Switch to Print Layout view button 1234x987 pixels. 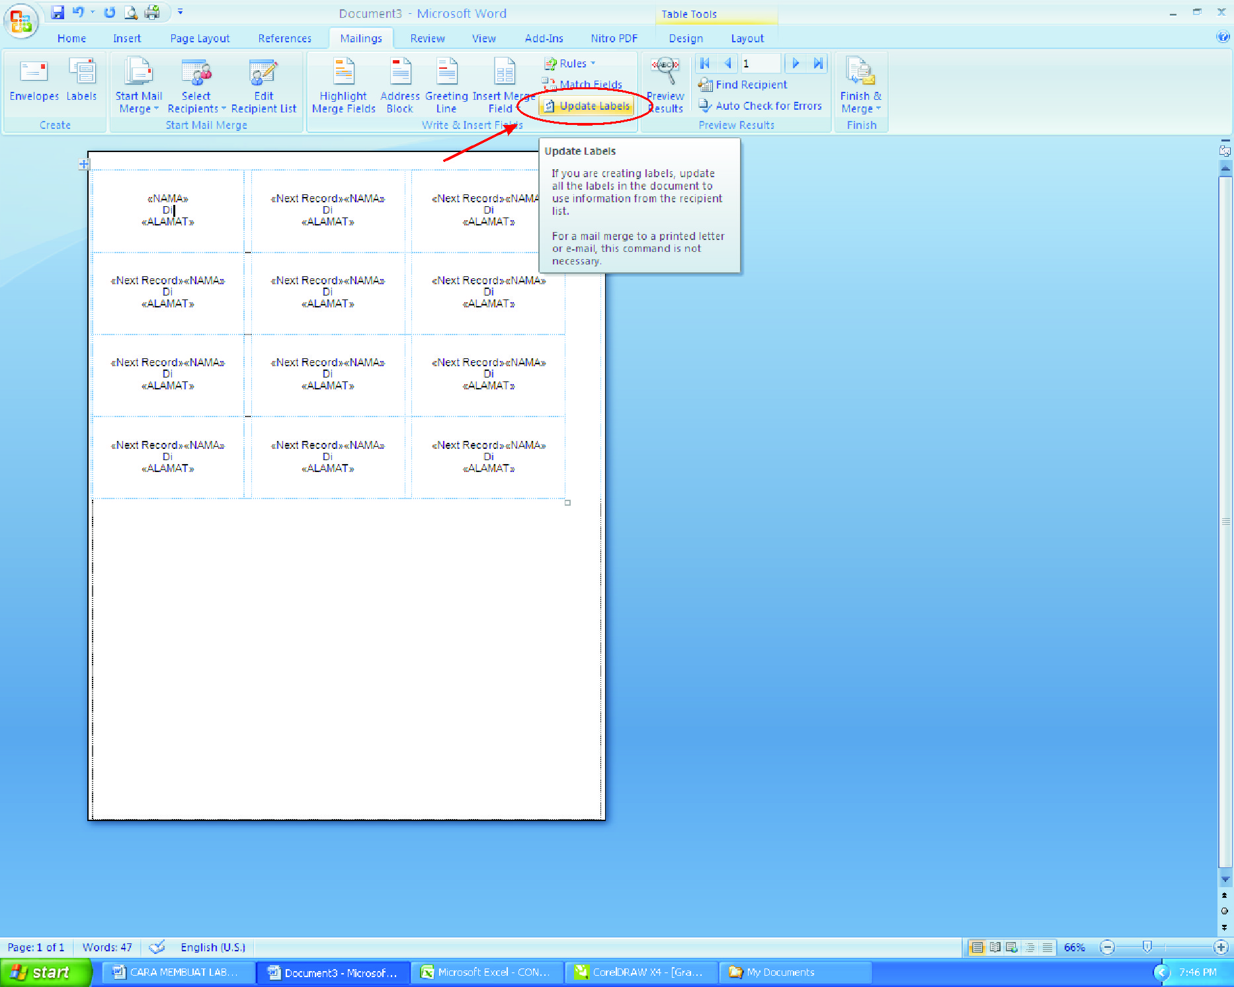[977, 947]
